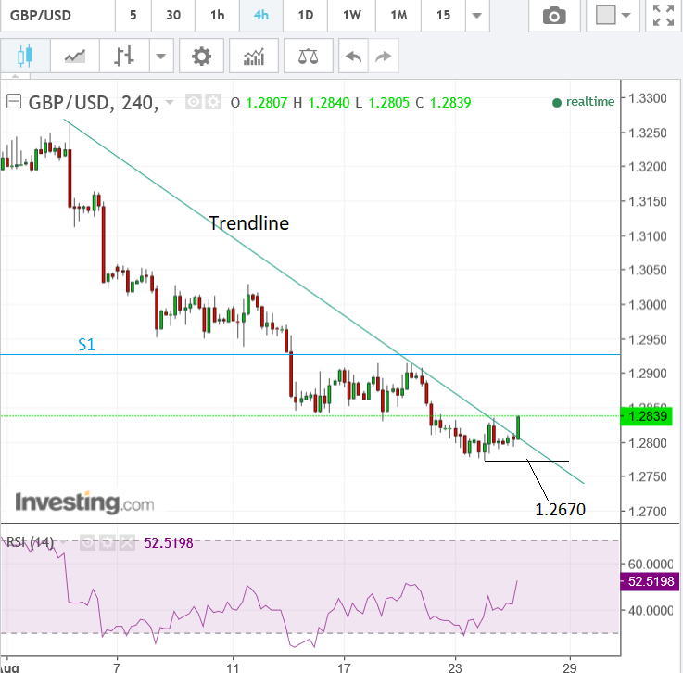Screen dimensions: 683x673
Task: Open the chart style dropdown arrow
Action: (x=161, y=56)
